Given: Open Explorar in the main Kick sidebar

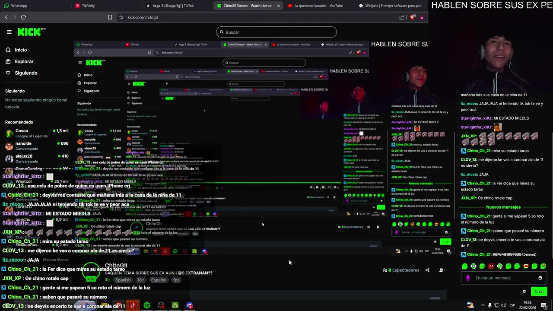Looking at the screenshot, I should pyautogui.click(x=24, y=61).
